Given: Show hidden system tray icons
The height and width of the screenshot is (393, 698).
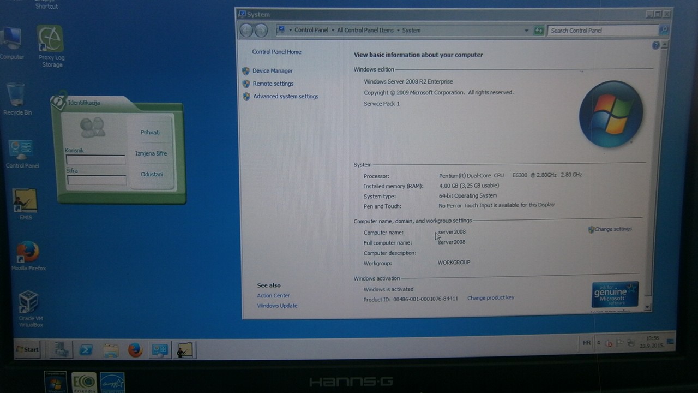Looking at the screenshot, I should [599, 343].
